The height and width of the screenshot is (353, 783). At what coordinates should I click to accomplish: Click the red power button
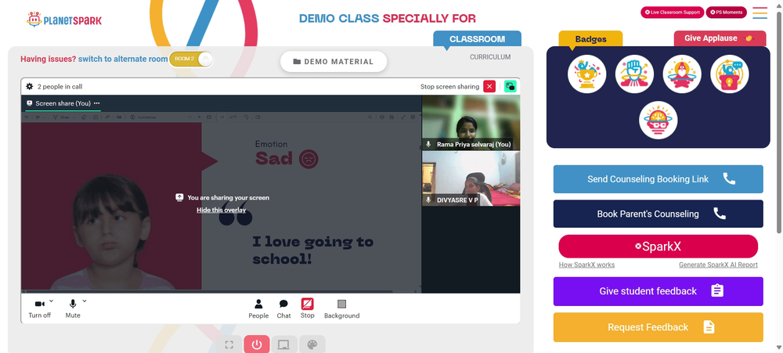(257, 344)
